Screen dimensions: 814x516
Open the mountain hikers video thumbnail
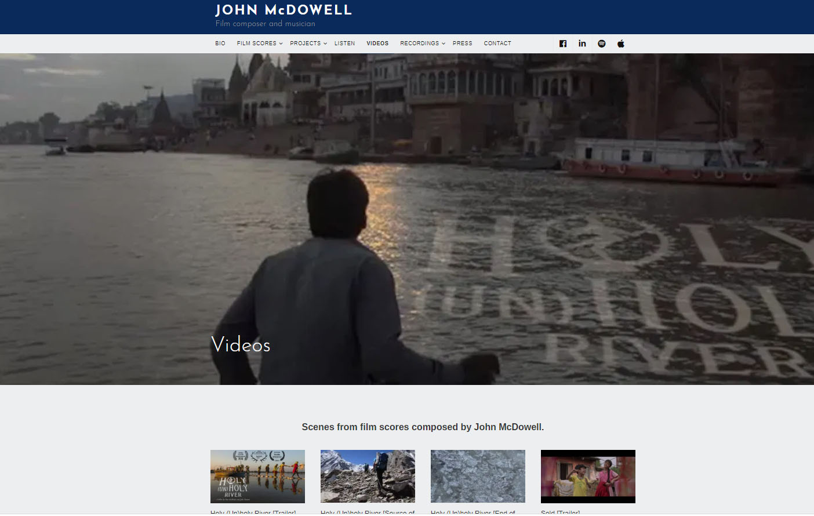coord(368,477)
